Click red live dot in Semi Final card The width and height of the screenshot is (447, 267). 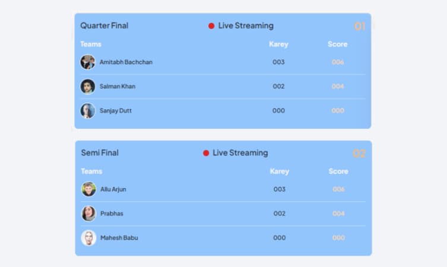(x=206, y=153)
